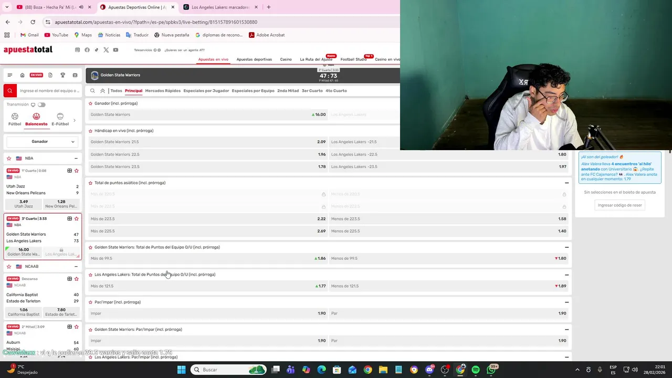Select the E-Fútbol sport icon

(60, 120)
